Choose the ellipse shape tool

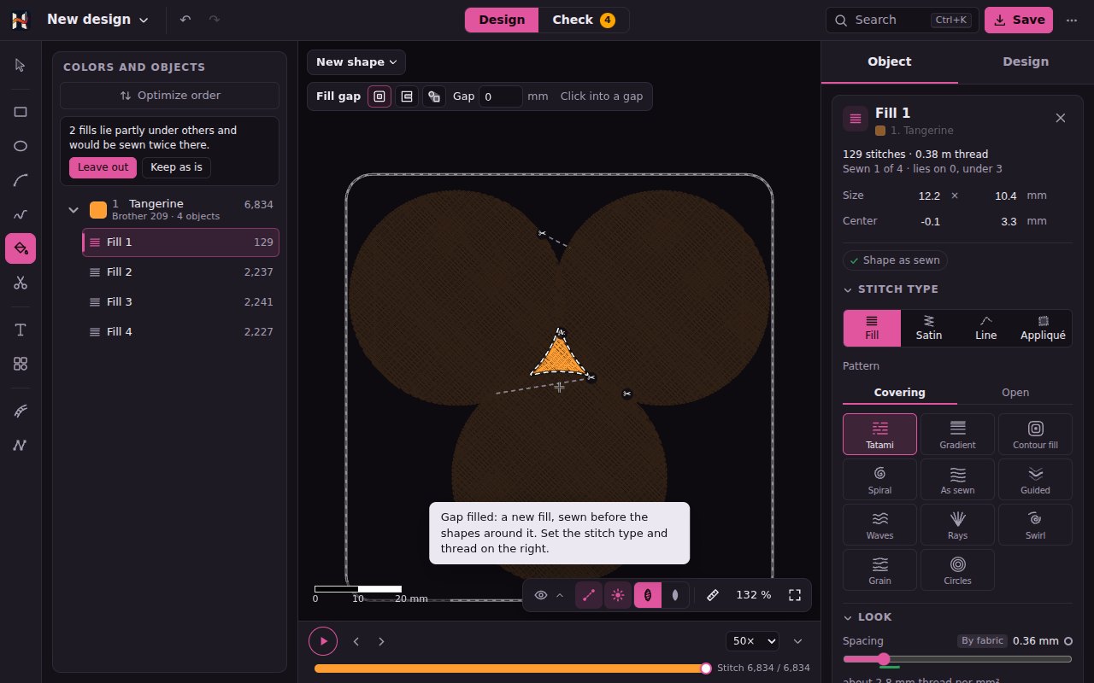tap(21, 146)
